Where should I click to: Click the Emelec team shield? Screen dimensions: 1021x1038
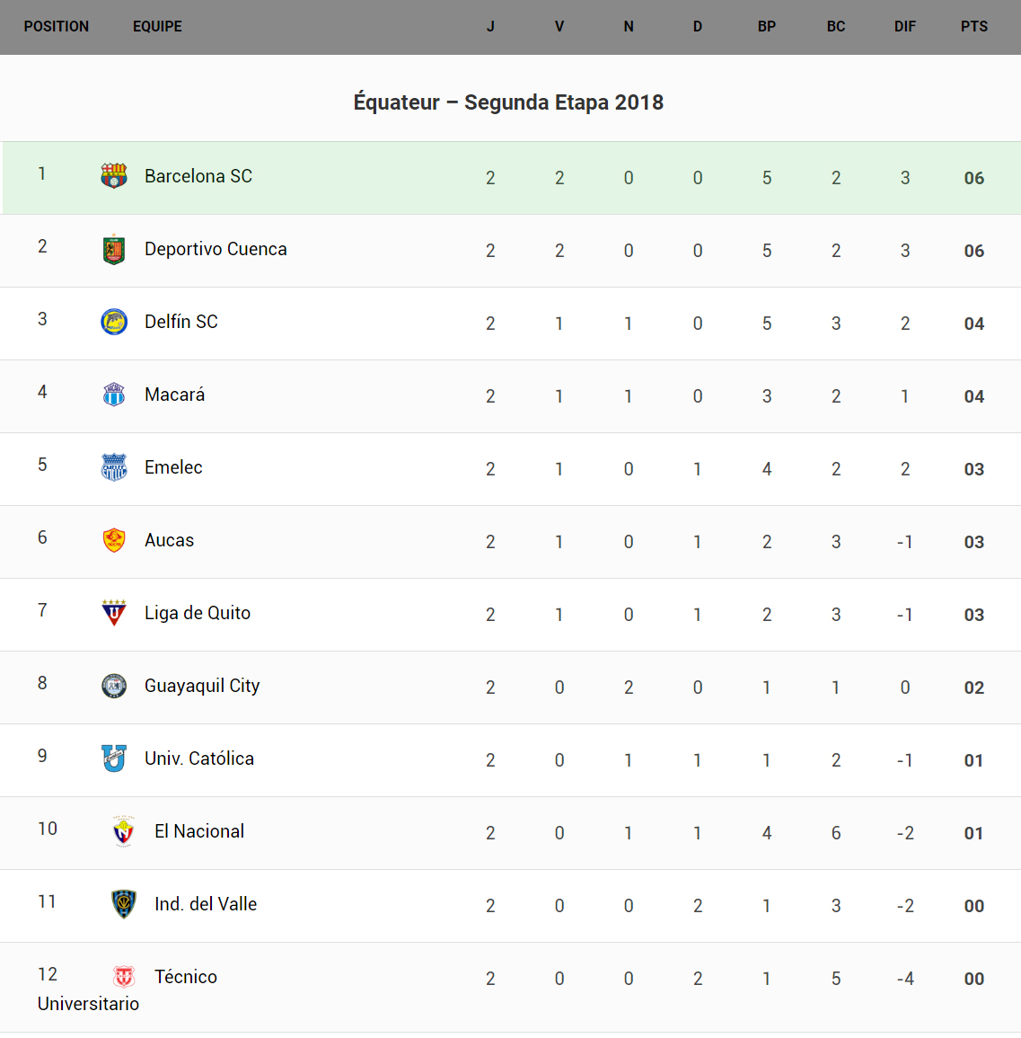[114, 467]
